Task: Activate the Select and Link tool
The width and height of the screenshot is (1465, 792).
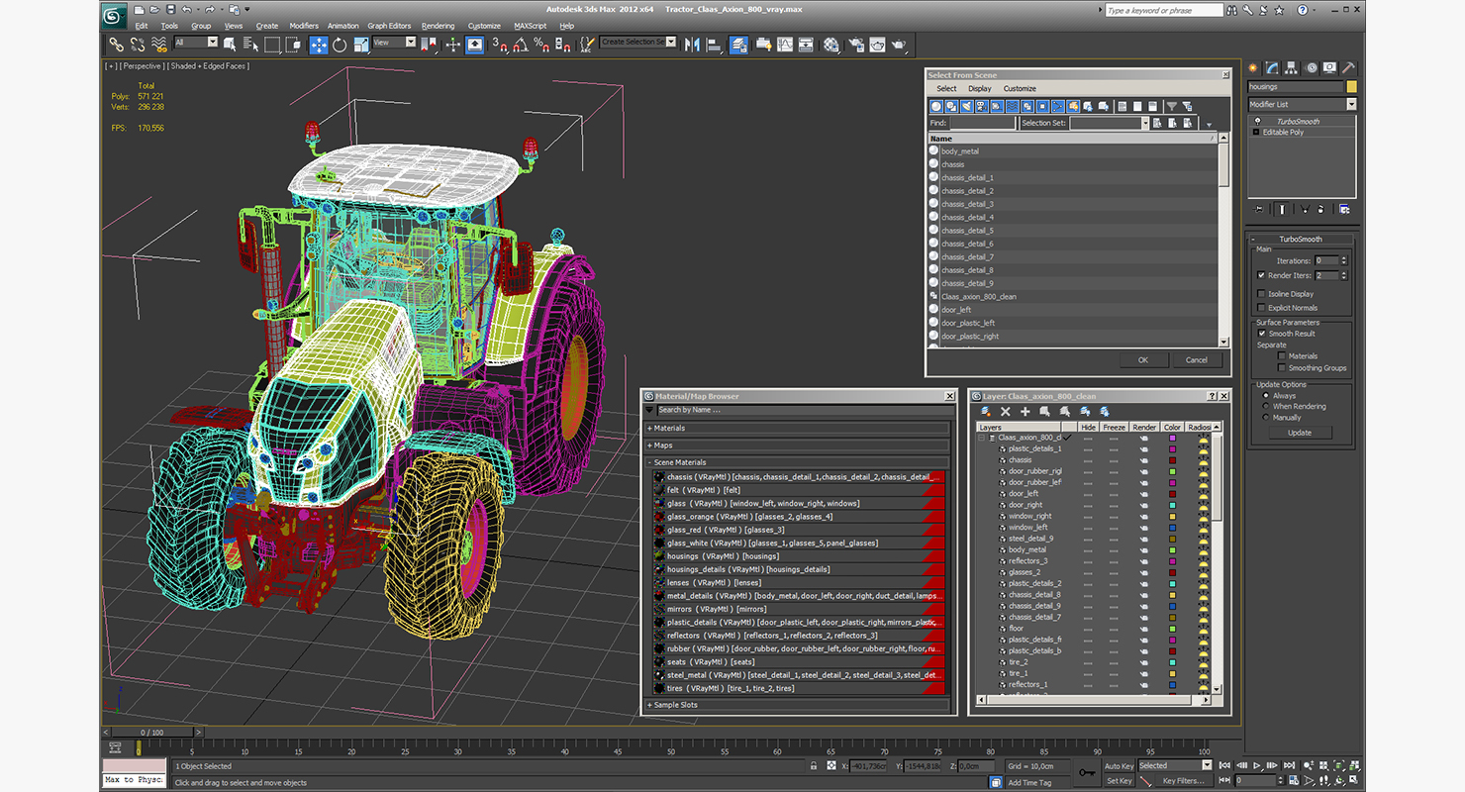Action: (116, 45)
